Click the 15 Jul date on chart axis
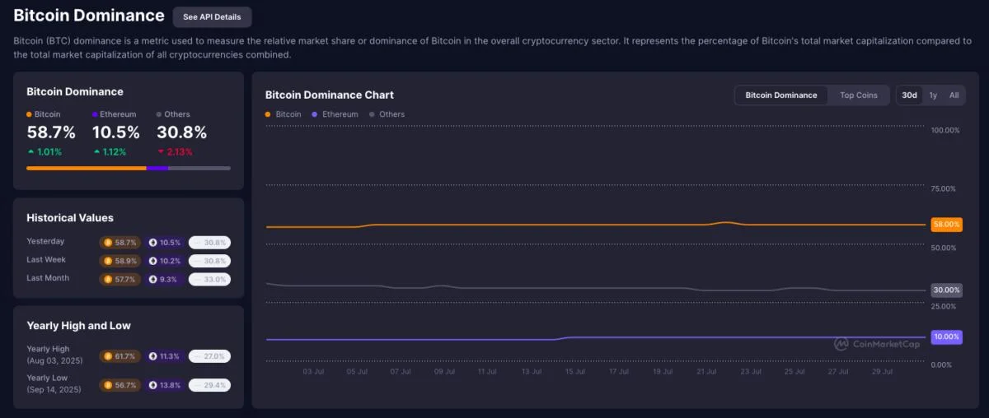Image resolution: width=989 pixels, height=418 pixels. 574,371
